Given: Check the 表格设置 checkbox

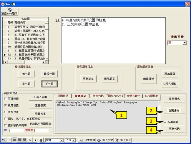Looking at the screenshot, I should click(5, 112).
